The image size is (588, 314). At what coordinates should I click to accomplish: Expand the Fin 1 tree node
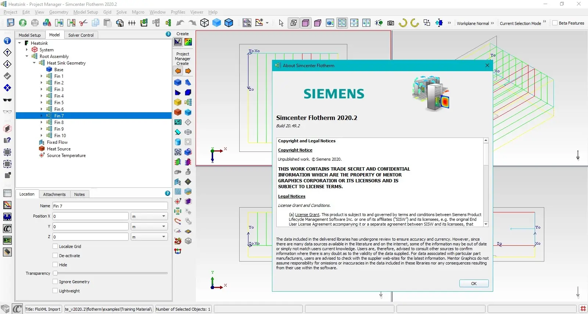coord(42,76)
